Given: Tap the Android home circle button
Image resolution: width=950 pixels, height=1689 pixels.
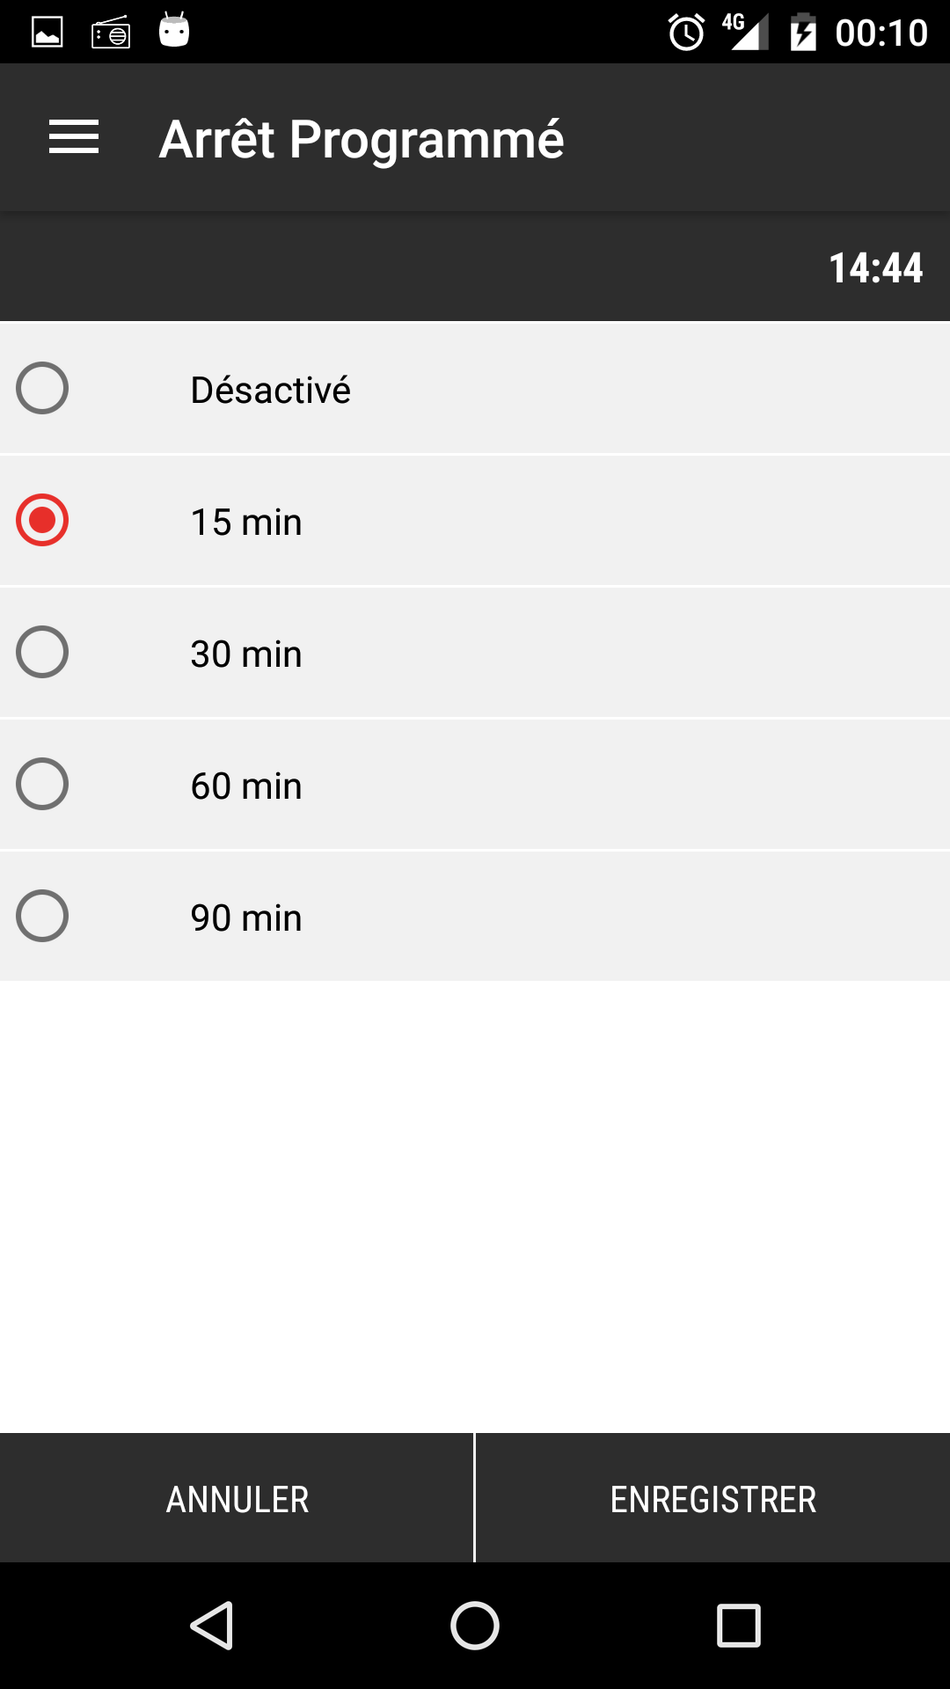Looking at the screenshot, I should (x=475, y=1625).
